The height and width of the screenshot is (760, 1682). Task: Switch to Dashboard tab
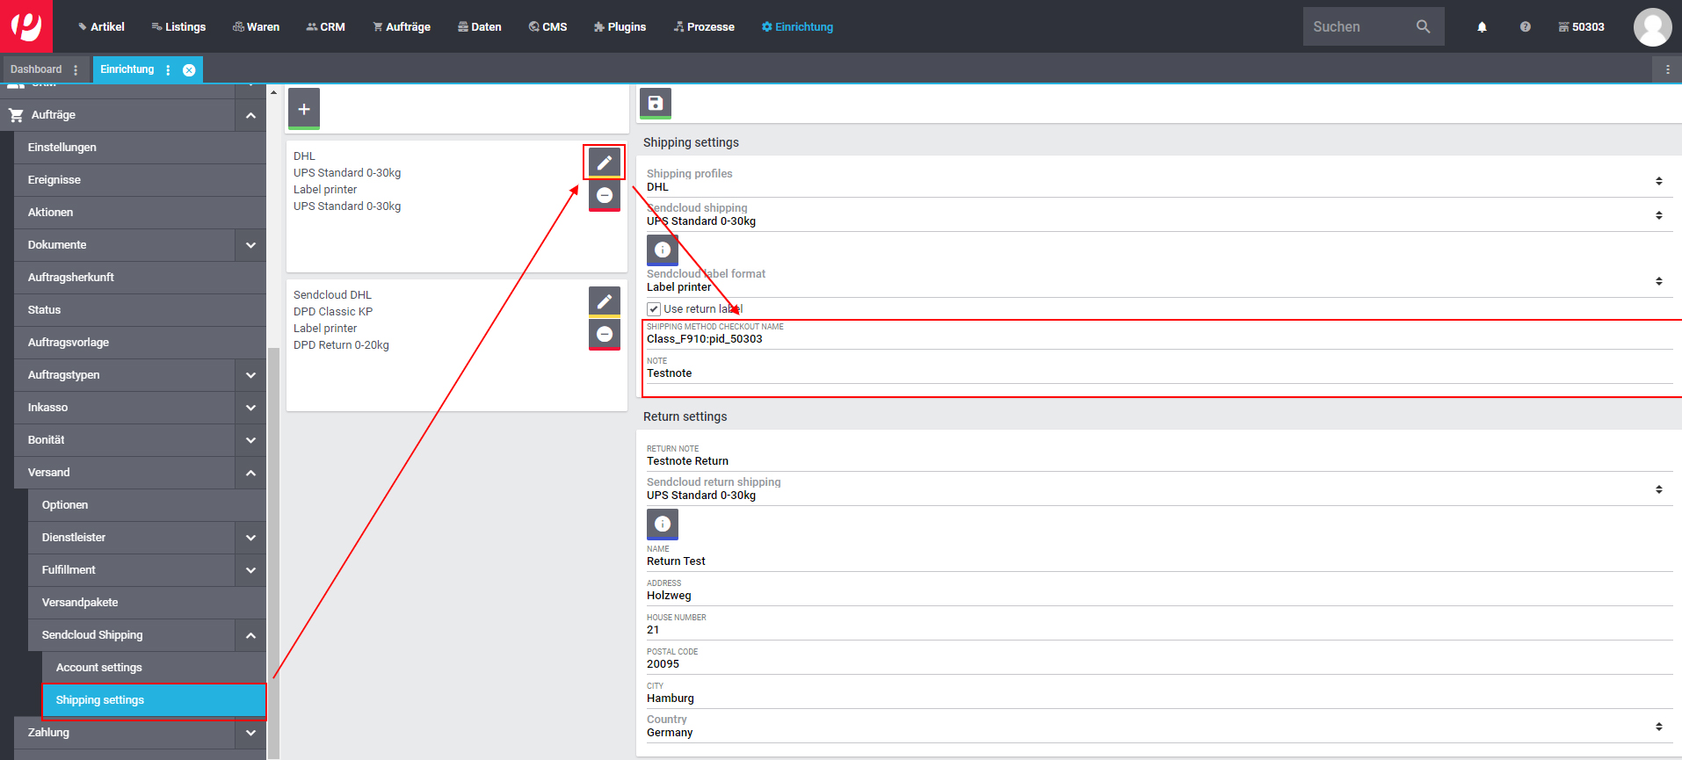[36, 69]
